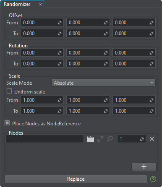Screen dimensions: 162x187
Task: Click drag-arrow icon in first Offset From field
Action: tap(60, 23)
